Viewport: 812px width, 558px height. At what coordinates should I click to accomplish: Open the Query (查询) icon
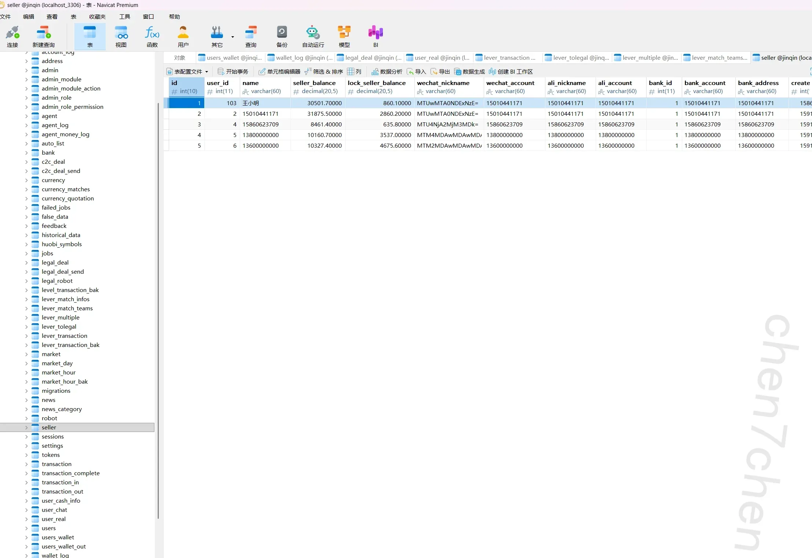pyautogui.click(x=251, y=36)
